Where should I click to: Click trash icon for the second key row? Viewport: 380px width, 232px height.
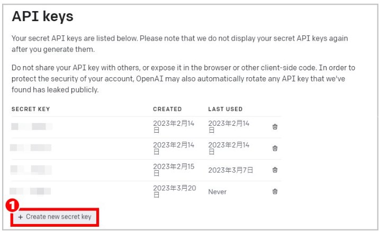(275, 149)
